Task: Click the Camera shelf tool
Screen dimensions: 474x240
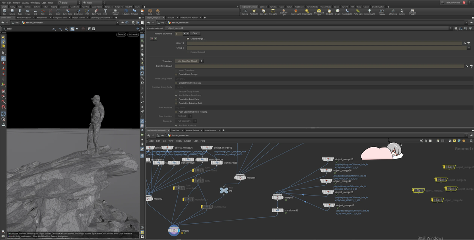Action: point(245,12)
